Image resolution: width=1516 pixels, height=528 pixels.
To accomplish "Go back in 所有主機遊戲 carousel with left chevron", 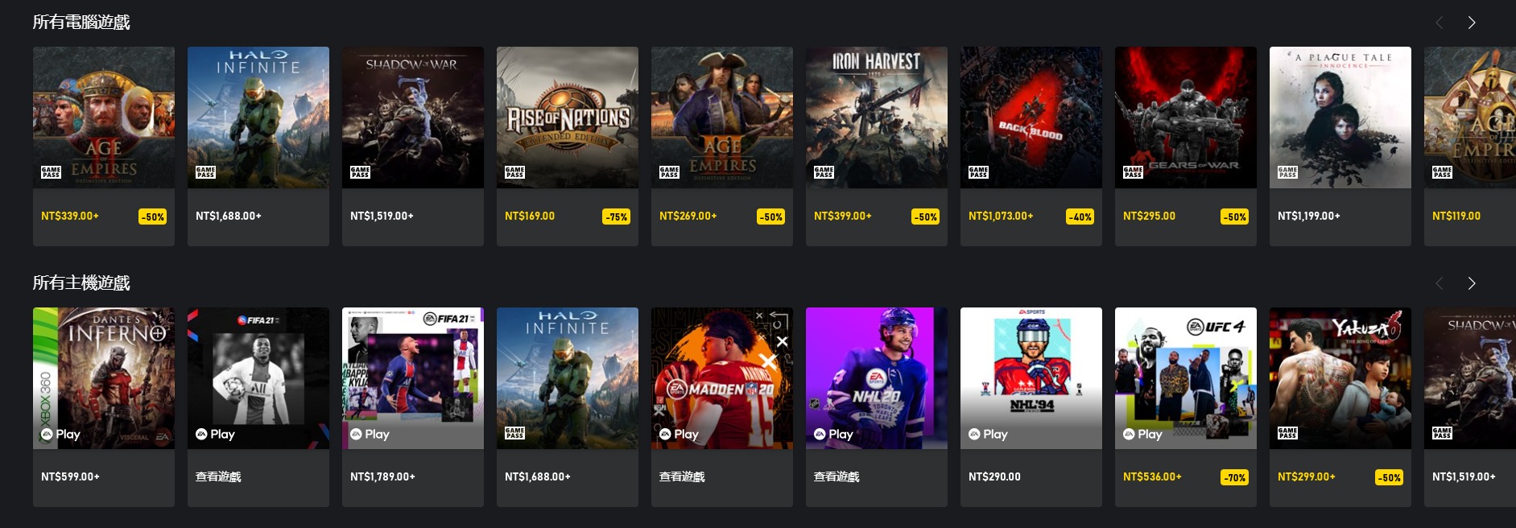I will pos(1440,283).
